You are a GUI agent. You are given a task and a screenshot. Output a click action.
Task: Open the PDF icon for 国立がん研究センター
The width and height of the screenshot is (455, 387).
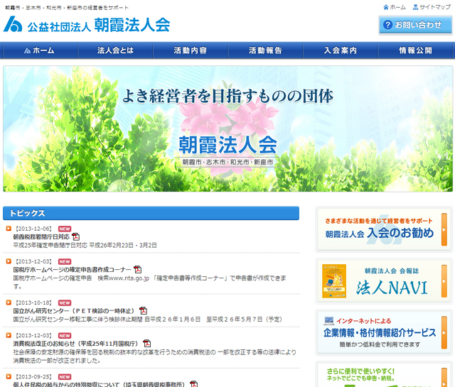[x=143, y=310]
